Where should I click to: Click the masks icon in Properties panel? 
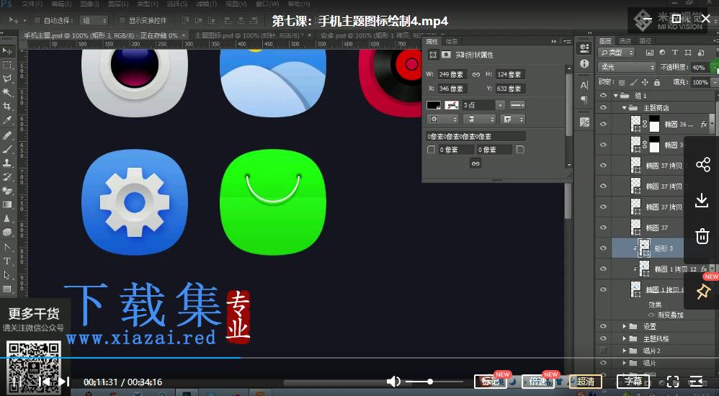(446, 55)
